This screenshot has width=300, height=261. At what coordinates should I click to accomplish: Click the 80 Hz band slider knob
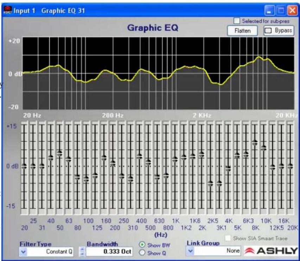(x=77, y=177)
